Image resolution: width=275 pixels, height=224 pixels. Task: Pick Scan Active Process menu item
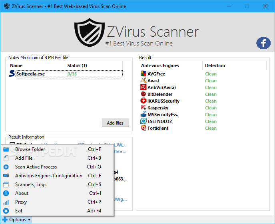(58, 167)
